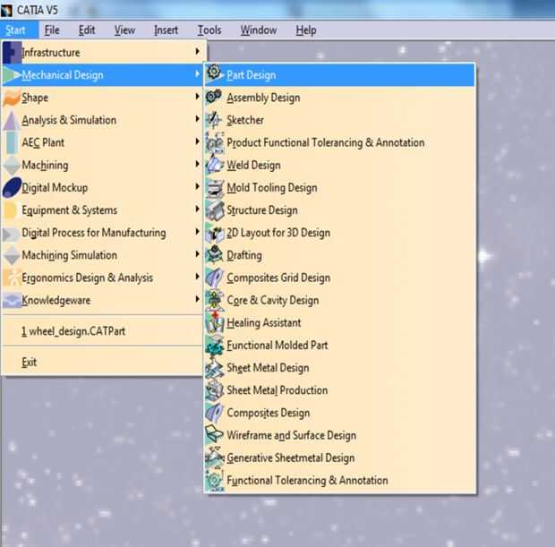
Task: Select Healing Assistant text entry
Action: point(264,323)
